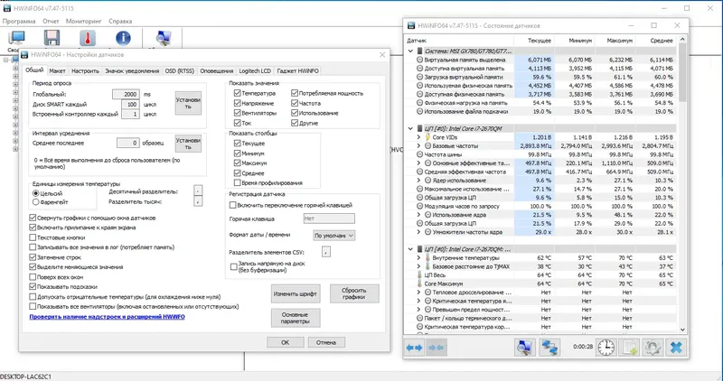723x381 pixels.
Task: Select the Фаренгейт radio button
Action: [x=35, y=202]
